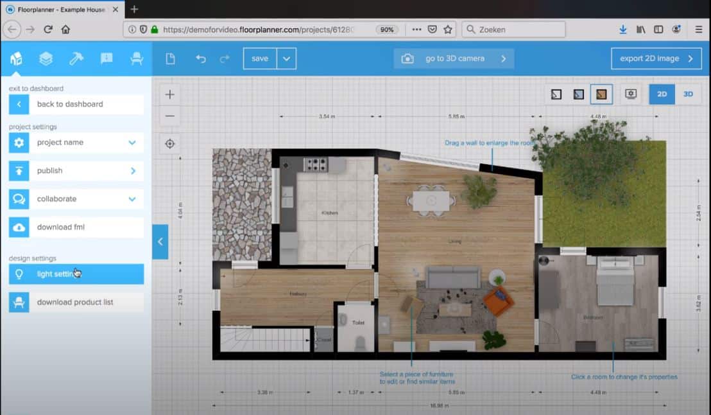Open browser downloads arrow
Image resolution: width=711 pixels, height=415 pixels.
(623, 30)
